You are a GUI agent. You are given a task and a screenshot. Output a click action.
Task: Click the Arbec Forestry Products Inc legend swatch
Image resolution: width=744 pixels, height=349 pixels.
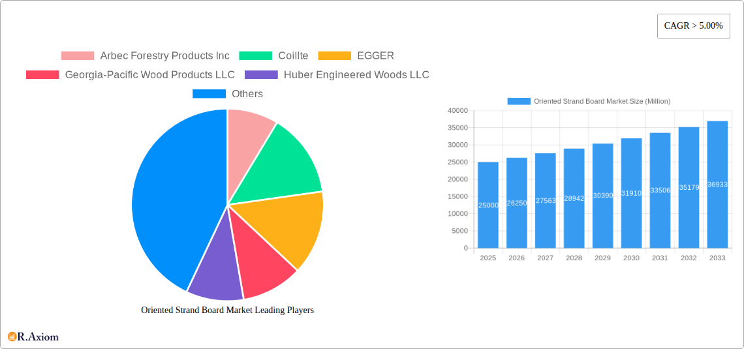[78, 56]
